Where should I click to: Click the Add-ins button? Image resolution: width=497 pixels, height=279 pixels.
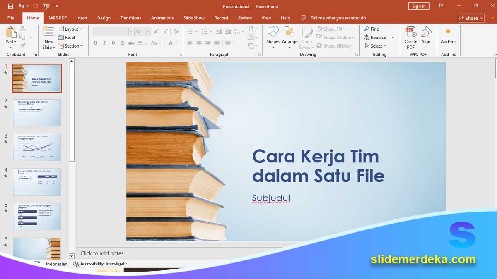(448, 36)
